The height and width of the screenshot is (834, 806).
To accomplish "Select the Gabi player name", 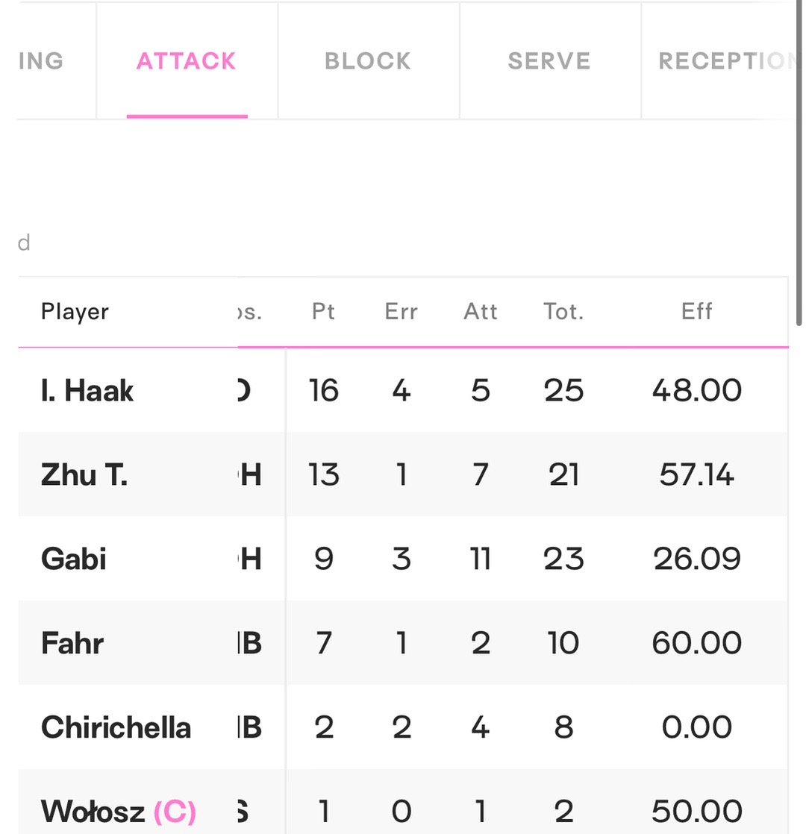I will click(x=73, y=559).
